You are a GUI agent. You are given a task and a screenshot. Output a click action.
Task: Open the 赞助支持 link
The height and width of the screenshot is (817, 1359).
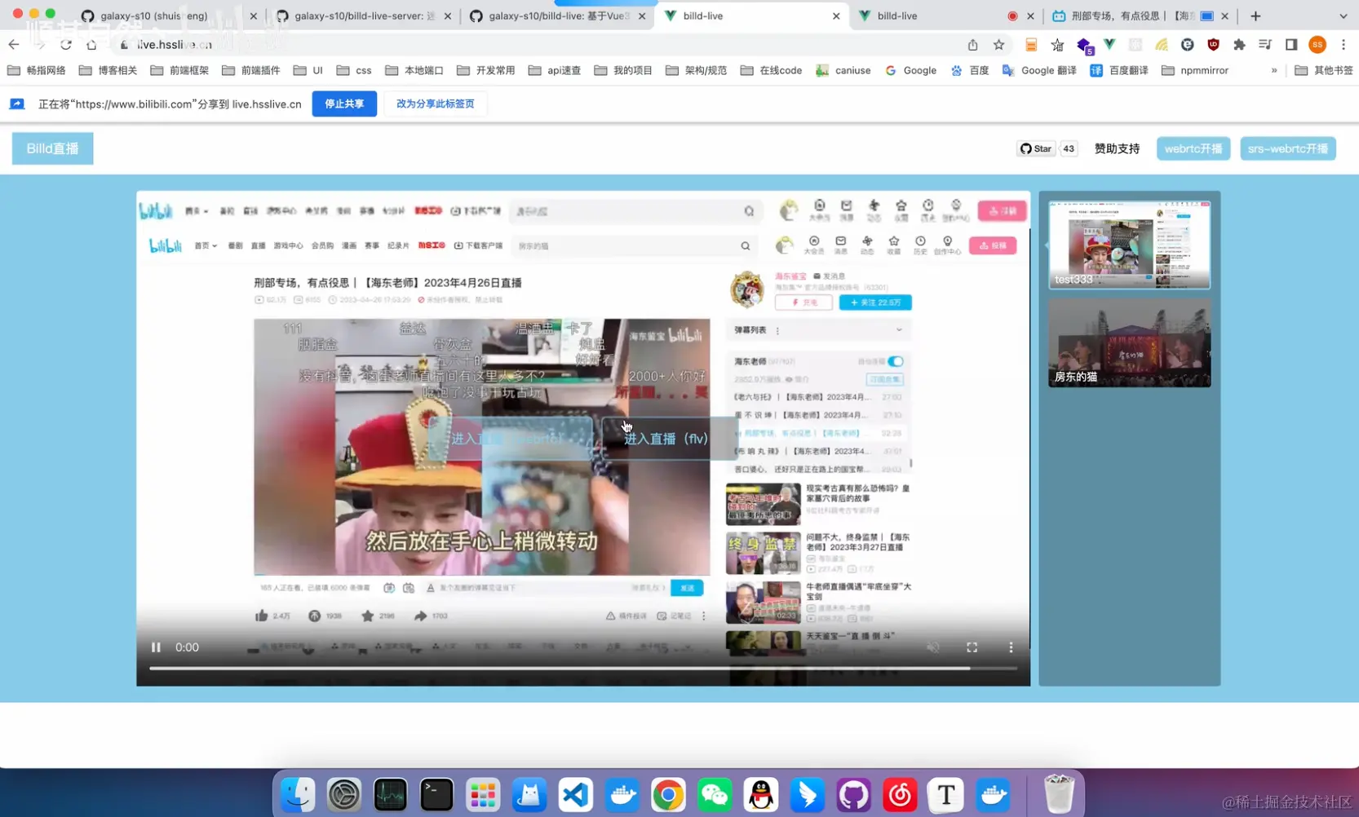point(1117,148)
